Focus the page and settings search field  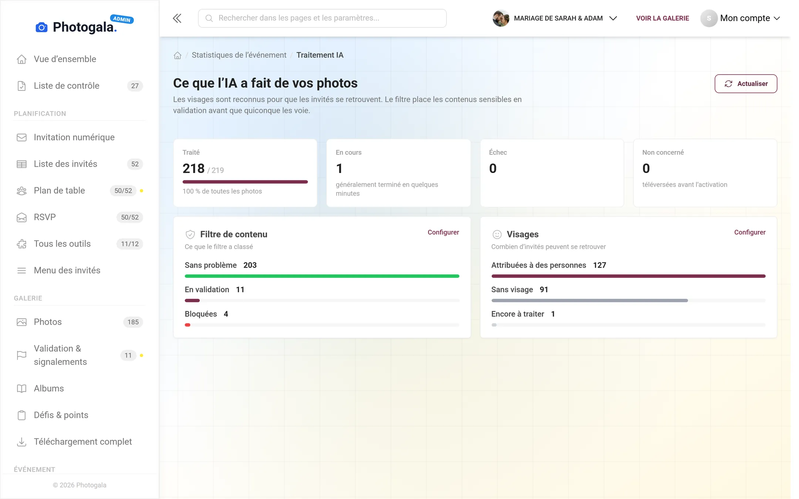click(322, 18)
